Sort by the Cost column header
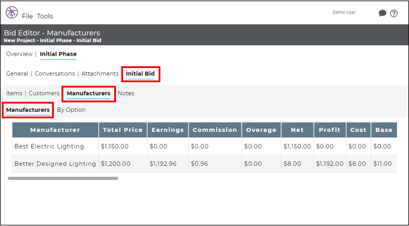 tap(359, 130)
